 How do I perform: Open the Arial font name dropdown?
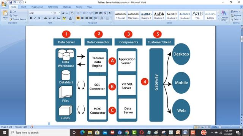52,13
